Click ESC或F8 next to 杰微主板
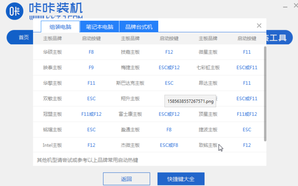298x186 pixels. pos(169,145)
